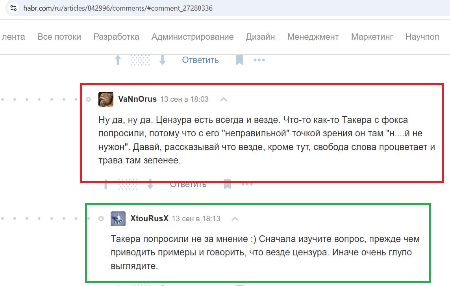Click the thread circle marker beside VaNnOrus
This screenshot has height=286, width=450.
click(x=89, y=99)
